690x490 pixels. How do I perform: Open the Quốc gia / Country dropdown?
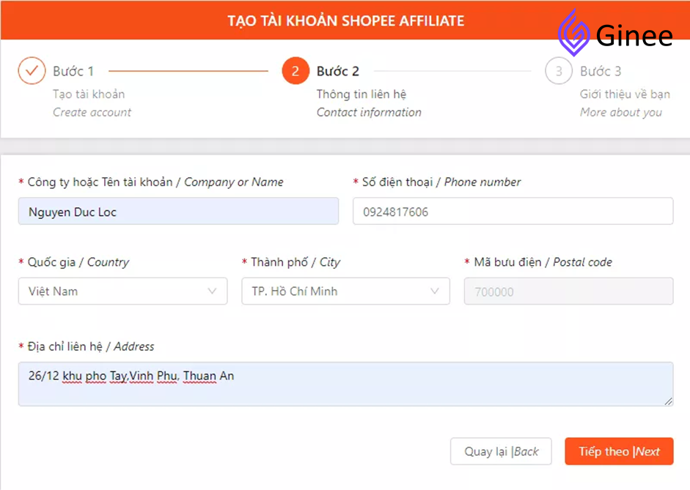[x=122, y=291]
